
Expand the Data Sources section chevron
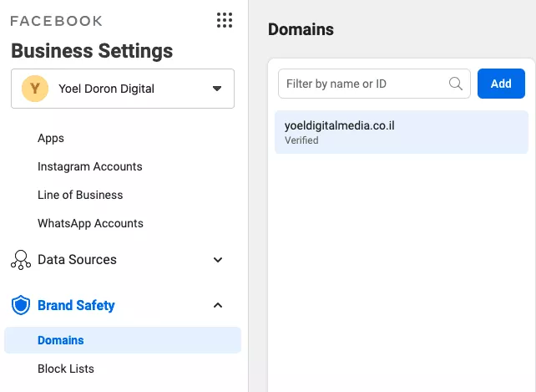[218, 260]
